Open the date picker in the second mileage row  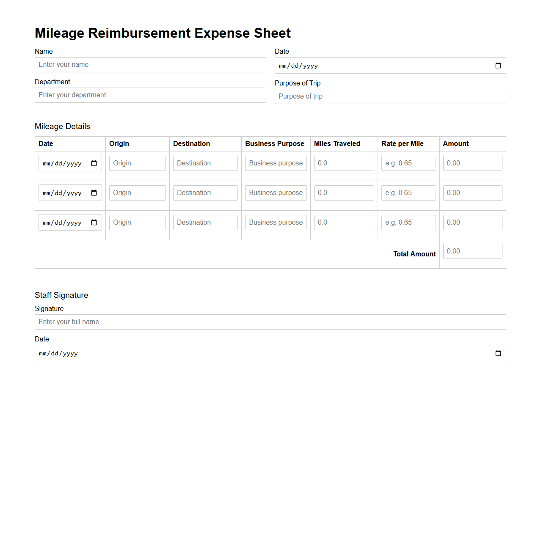click(x=94, y=192)
